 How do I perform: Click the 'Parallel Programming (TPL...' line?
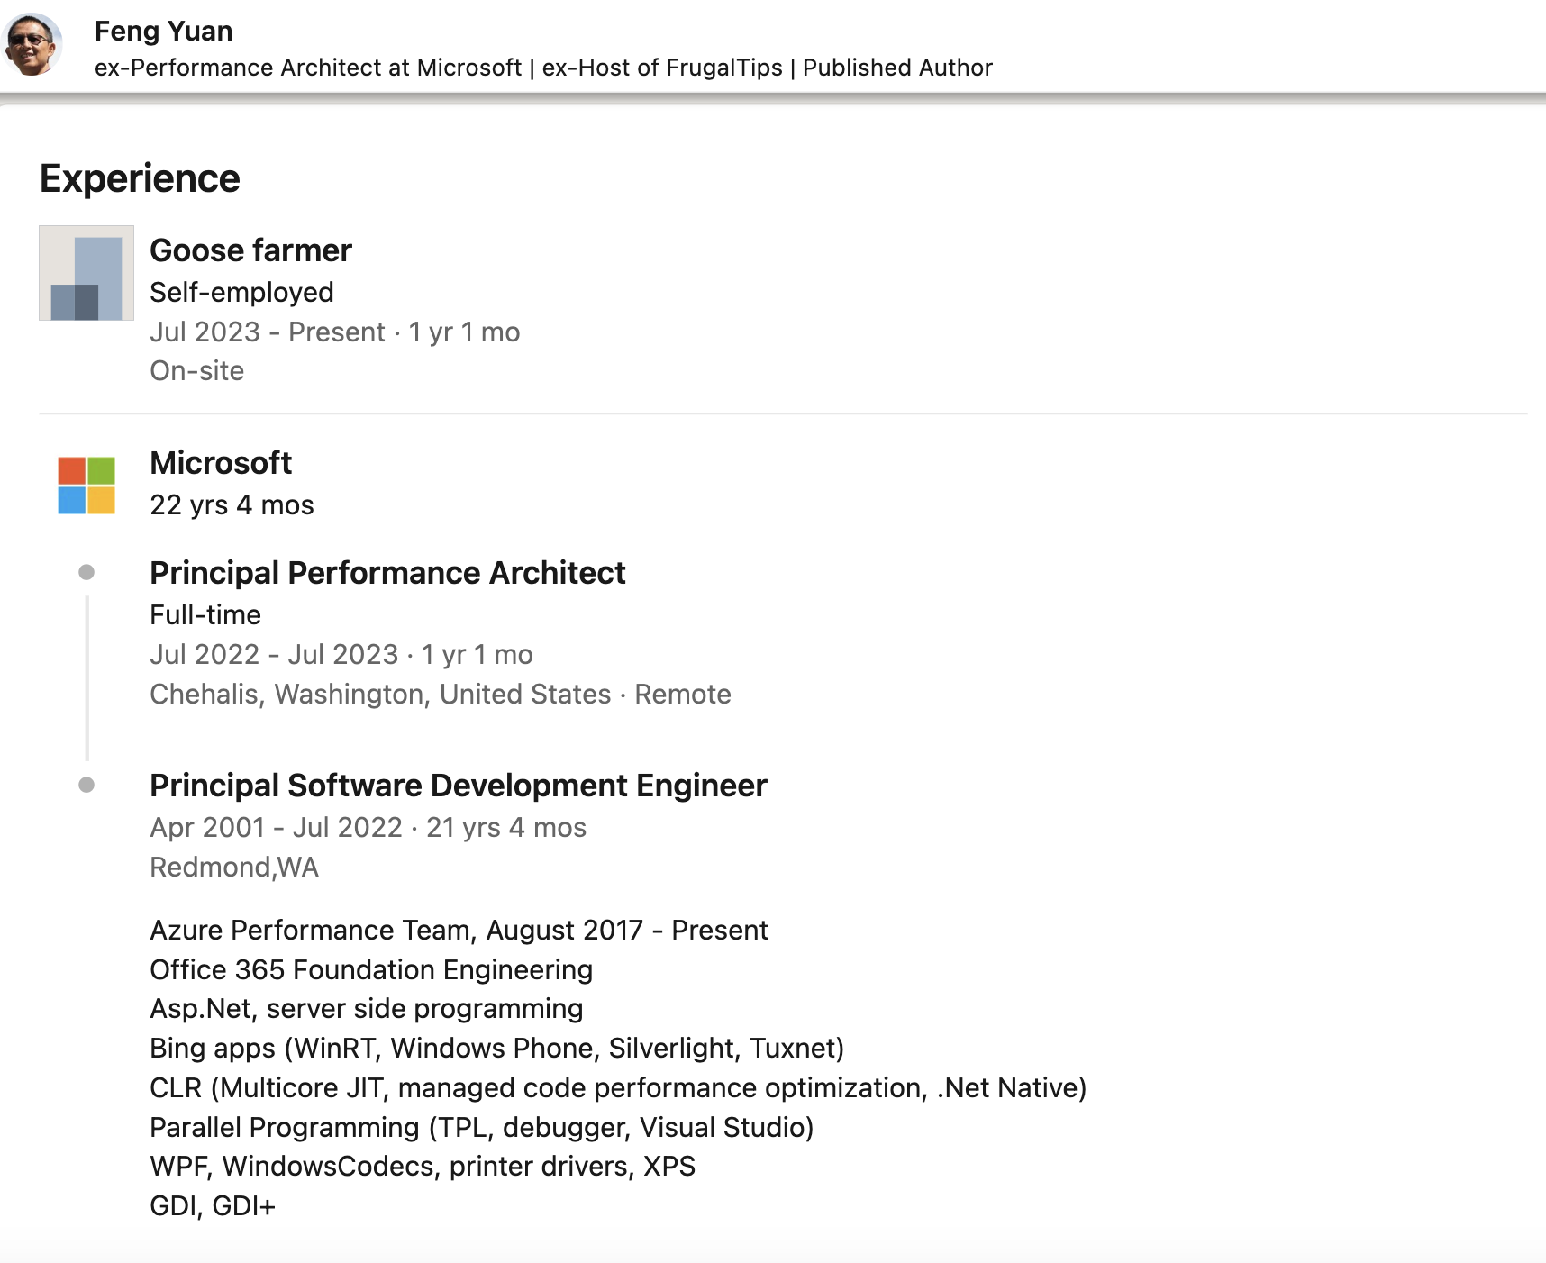tap(482, 1128)
